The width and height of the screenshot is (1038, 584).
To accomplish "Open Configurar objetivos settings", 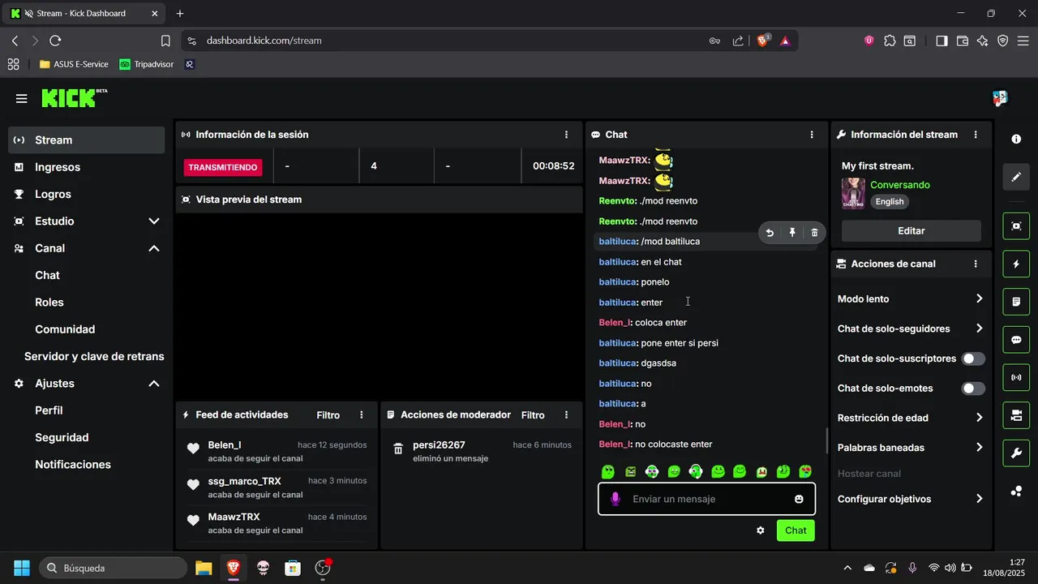I will (911, 499).
